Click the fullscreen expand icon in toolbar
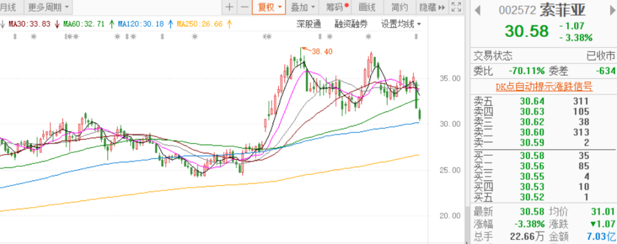 [456, 7]
